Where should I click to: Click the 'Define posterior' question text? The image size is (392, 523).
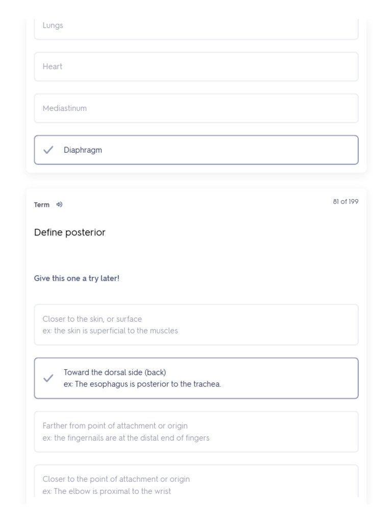(70, 232)
